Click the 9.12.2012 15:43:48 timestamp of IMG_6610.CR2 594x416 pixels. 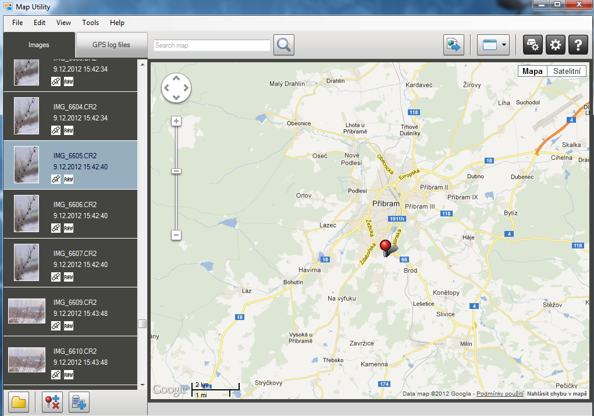pyautogui.click(x=80, y=362)
